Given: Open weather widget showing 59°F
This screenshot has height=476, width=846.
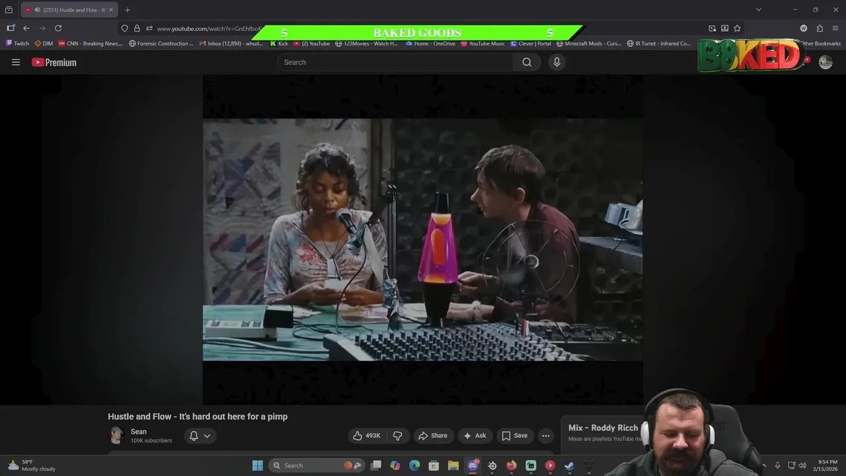Looking at the screenshot, I should point(32,465).
